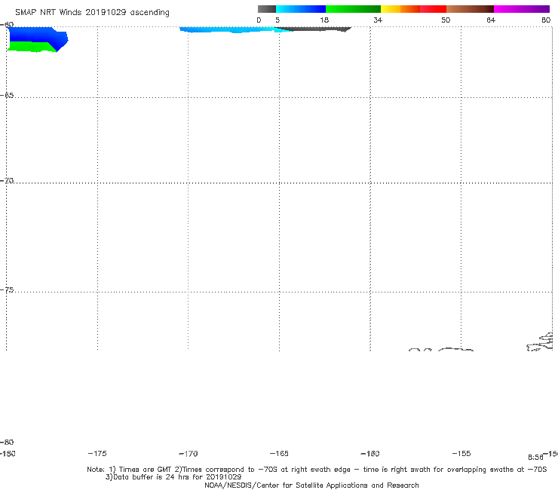The image size is (558, 490).
Task: Click the -70 latitude axis label
Action: [x=7, y=181]
